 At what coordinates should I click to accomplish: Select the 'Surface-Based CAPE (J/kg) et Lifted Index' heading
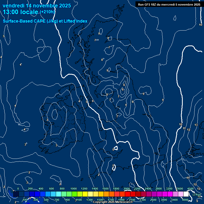coord(45,21)
